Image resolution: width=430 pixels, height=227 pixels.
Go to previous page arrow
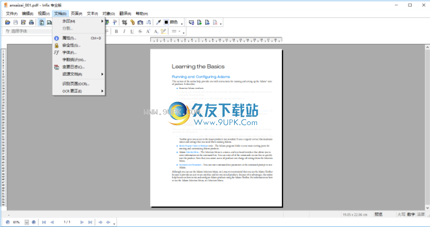pyautogui.click(x=52, y=222)
